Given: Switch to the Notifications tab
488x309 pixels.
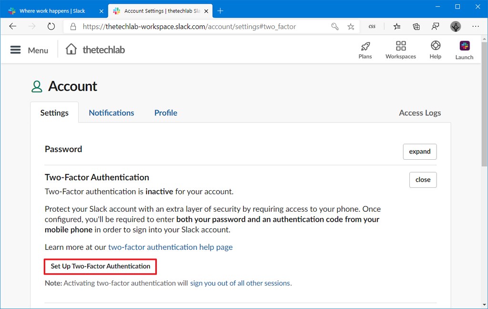Looking at the screenshot, I should [111, 113].
